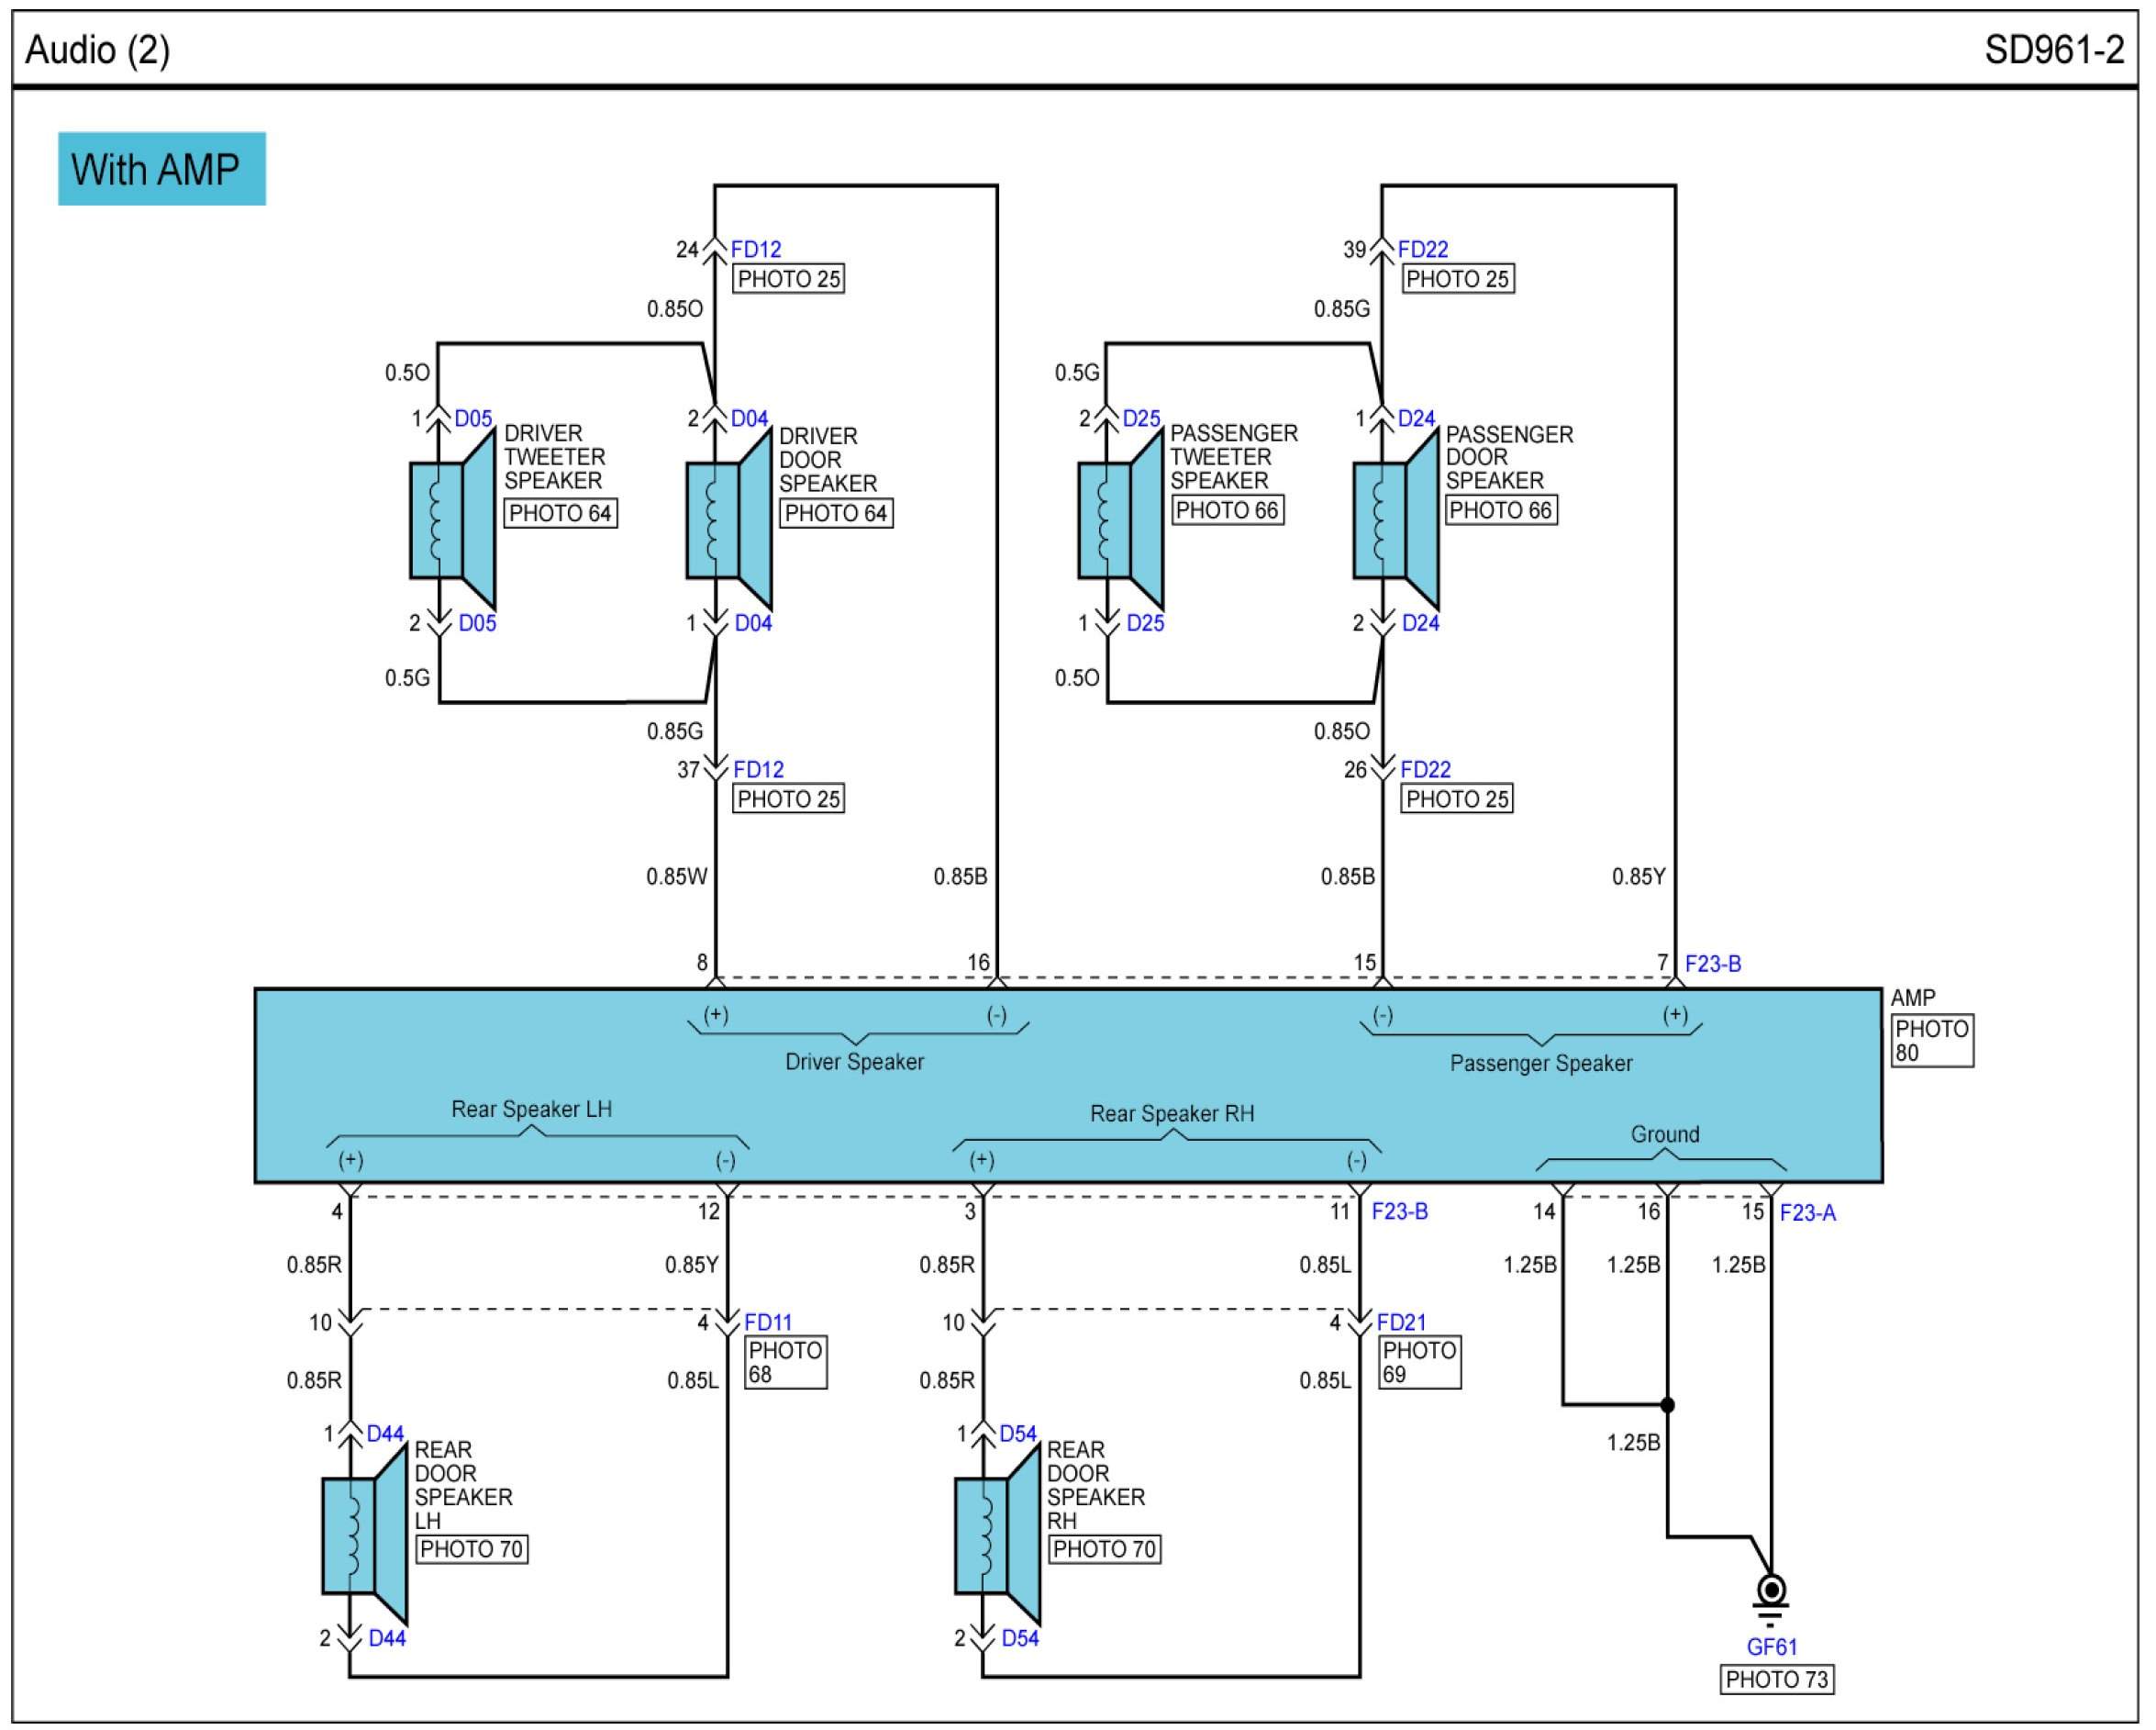This screenshot has width=2156, height=1730.
Task: Click the Passenger Speaker label inside AMP
Action: click(x=1541, y=1064)
